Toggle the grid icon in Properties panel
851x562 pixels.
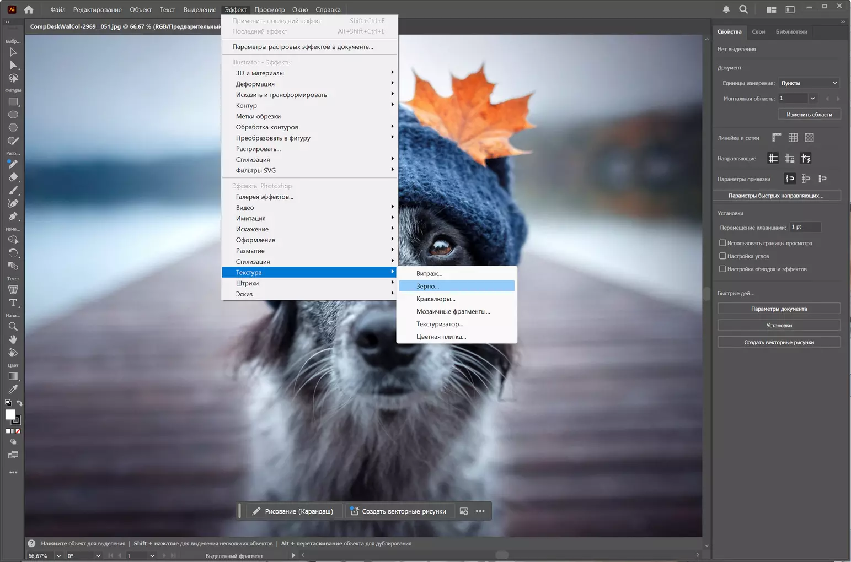pyautogui.click(x=793, y=138)
